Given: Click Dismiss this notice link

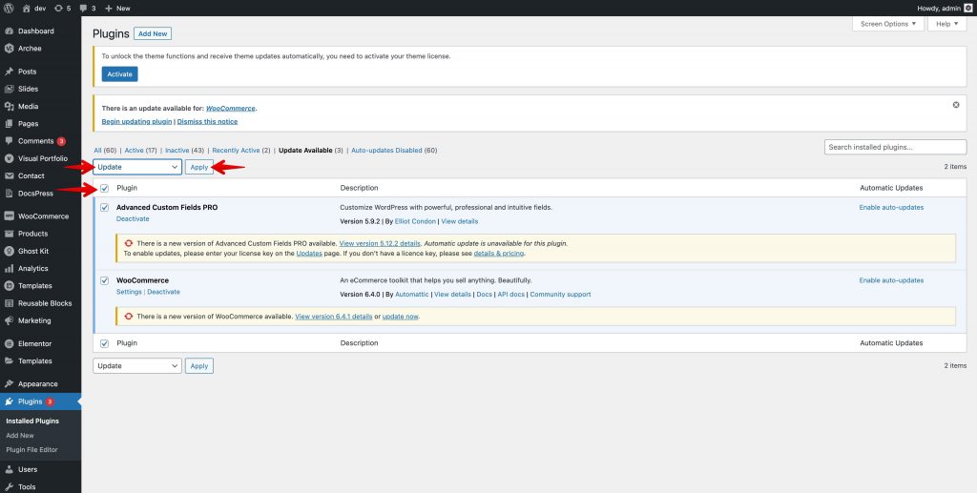Looking at the screenshot, I should tap(207, 121).
